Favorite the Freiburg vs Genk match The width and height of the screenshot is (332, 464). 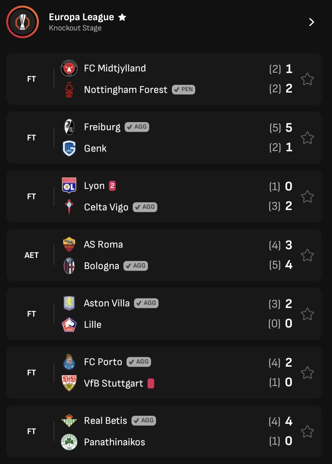click(x=307, y=138)
